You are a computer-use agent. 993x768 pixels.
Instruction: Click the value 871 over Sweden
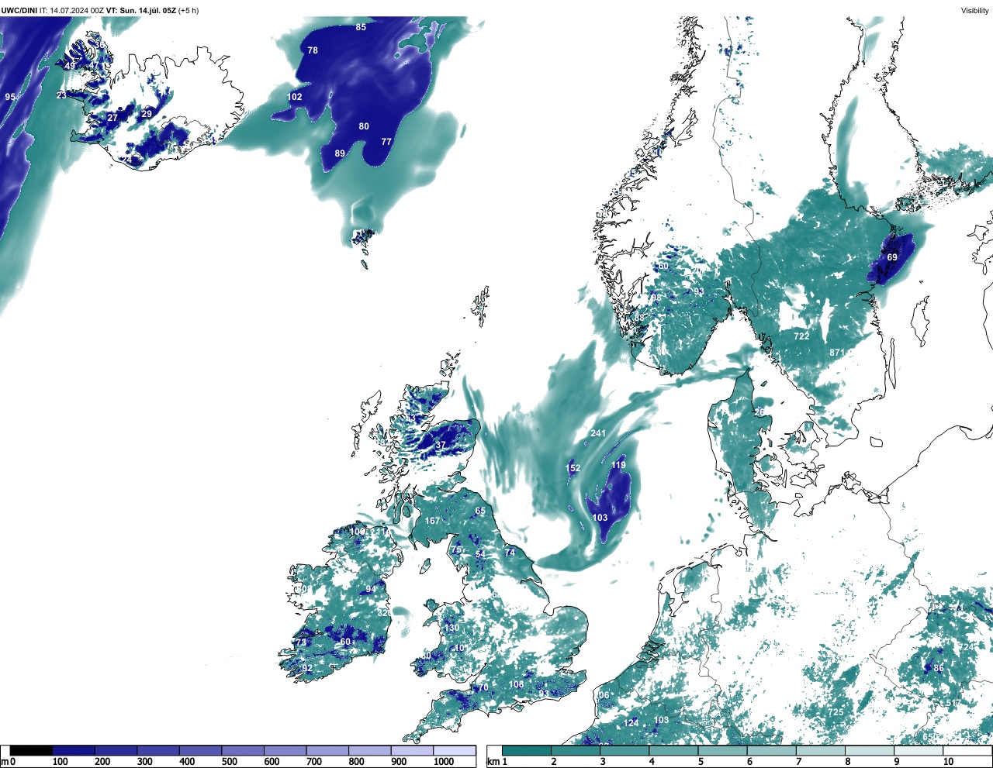click(x=837, y=353)
